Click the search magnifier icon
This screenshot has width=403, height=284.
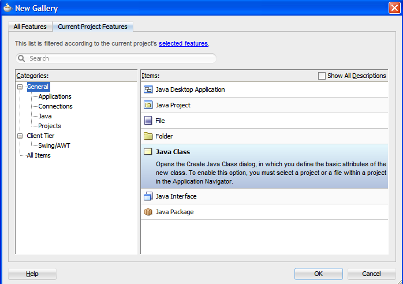click(x=21, y=58)
